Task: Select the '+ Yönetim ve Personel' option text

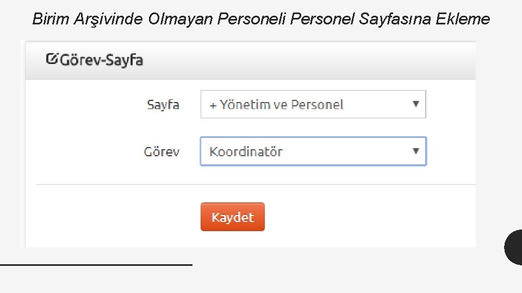Action: tap(276, 105)
